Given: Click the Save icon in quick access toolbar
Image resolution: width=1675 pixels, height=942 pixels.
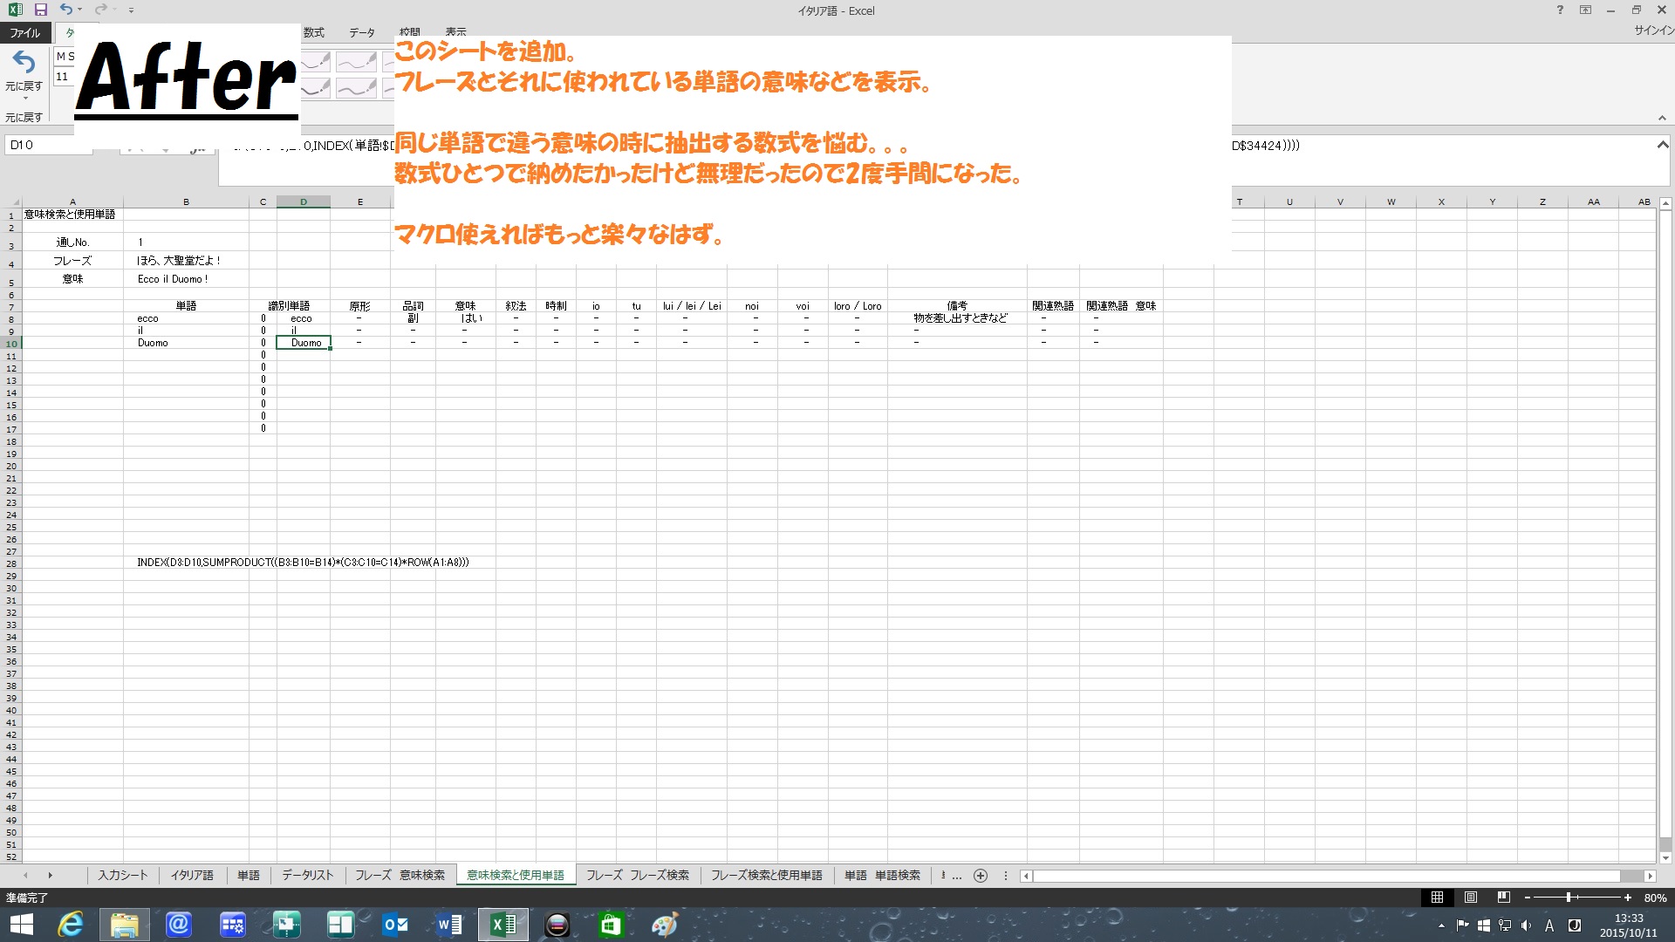Looking at the screenshot, I should click(40, 10).
